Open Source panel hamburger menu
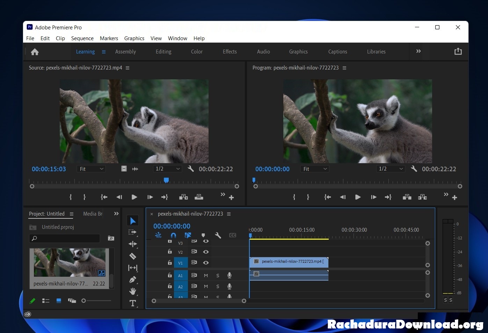488x333 pixels. pos(128,68)
